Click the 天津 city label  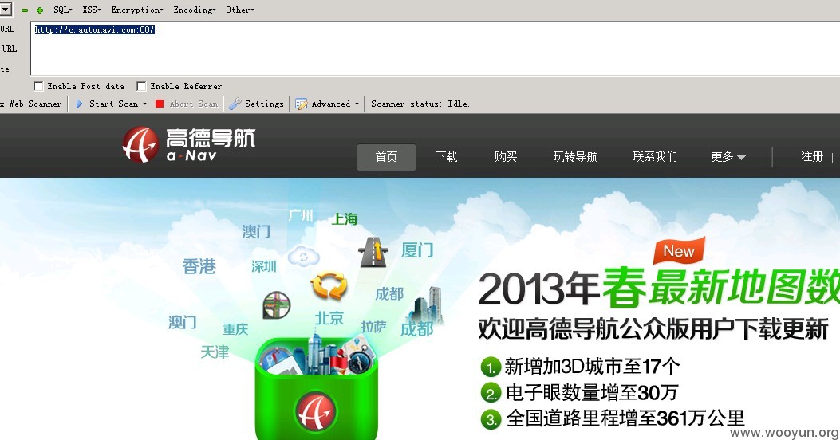215,352
